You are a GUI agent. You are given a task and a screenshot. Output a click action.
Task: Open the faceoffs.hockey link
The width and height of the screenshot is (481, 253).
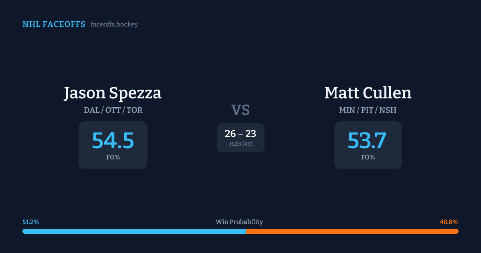114,24
